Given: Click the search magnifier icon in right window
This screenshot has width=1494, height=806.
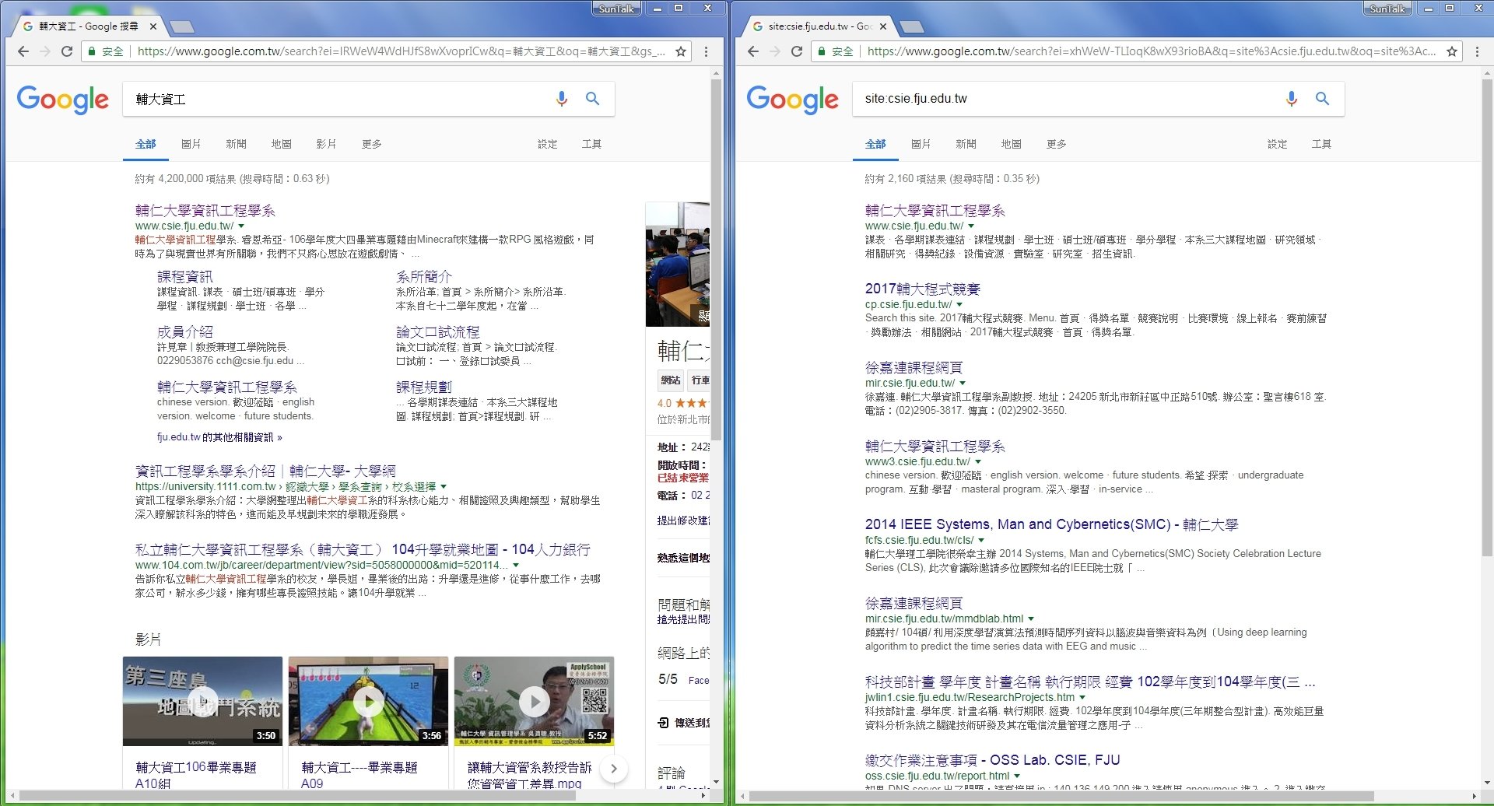Looking at the screenshot, I should pyautogui.click(x=1322, y=99).
